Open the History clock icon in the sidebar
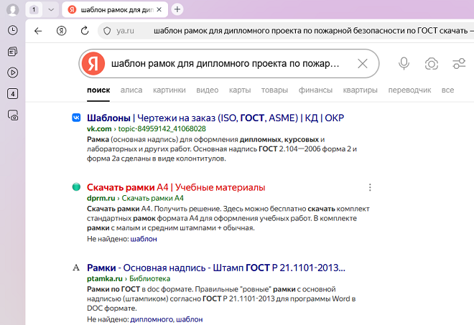 pos(13,30)
